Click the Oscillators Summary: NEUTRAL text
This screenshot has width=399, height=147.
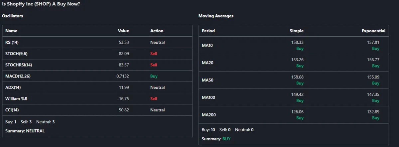[25, 131]
